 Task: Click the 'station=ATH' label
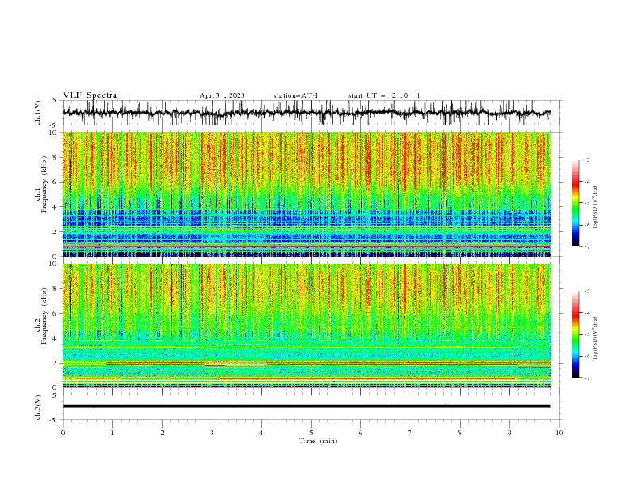(295, 95)
